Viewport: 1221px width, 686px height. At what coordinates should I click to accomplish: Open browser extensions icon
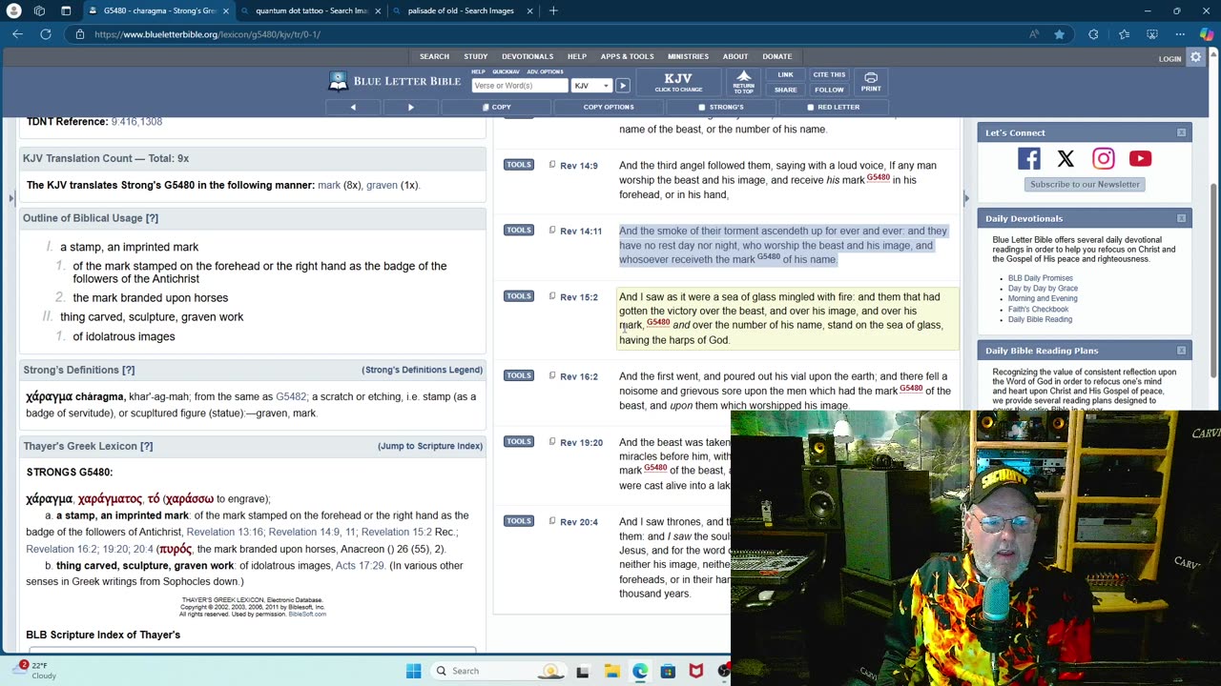point(1093,34)
